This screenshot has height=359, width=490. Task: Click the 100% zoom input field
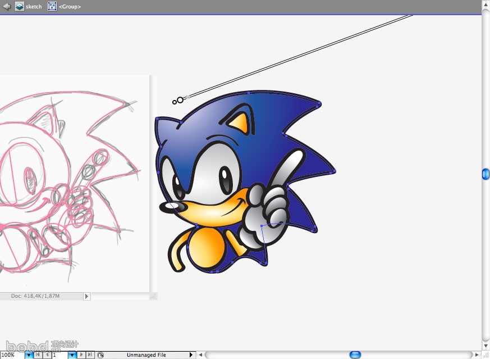(x=12, y=355)
